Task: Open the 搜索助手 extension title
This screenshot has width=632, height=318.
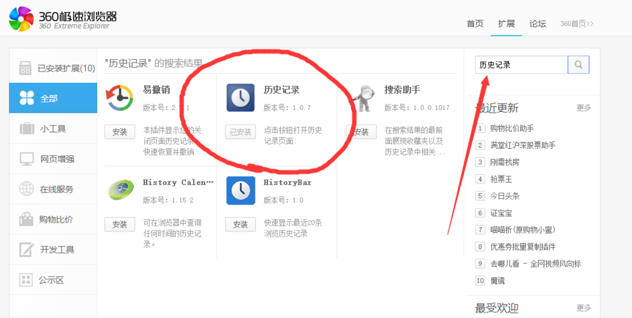Action: pos(402,90)
